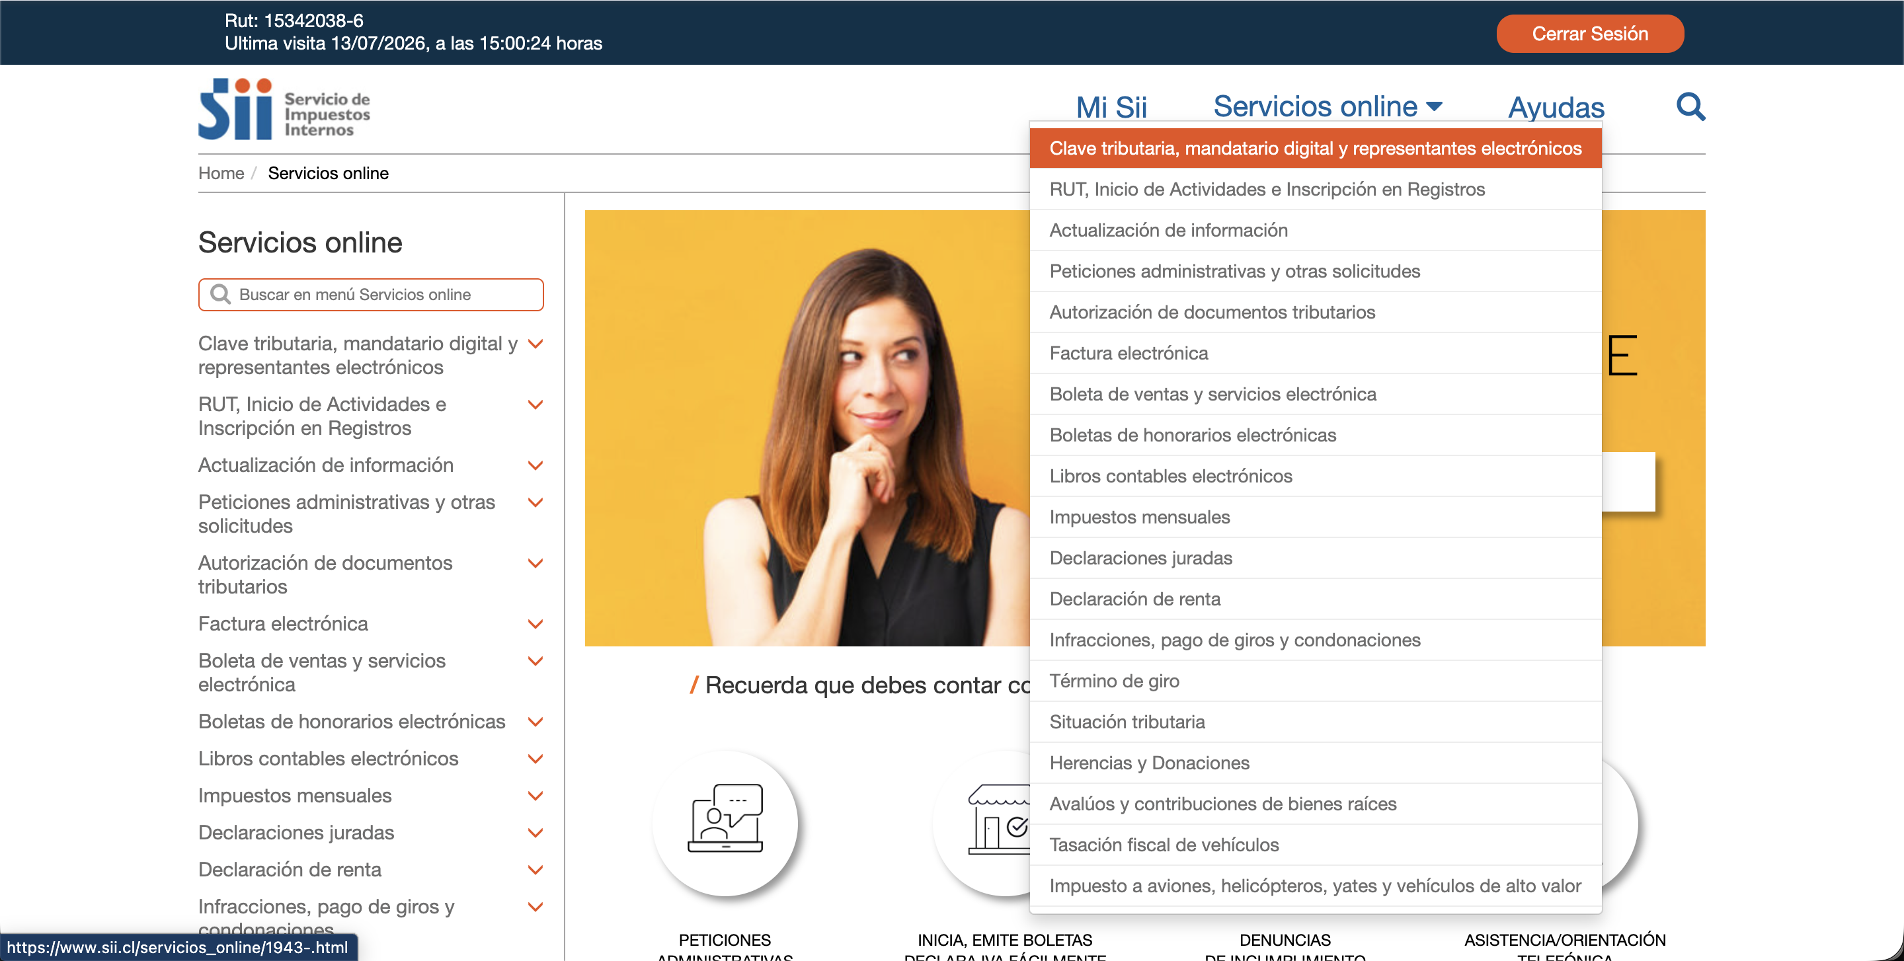
Task: Open sidebar Actualización de información link
Action: point(326,465)
